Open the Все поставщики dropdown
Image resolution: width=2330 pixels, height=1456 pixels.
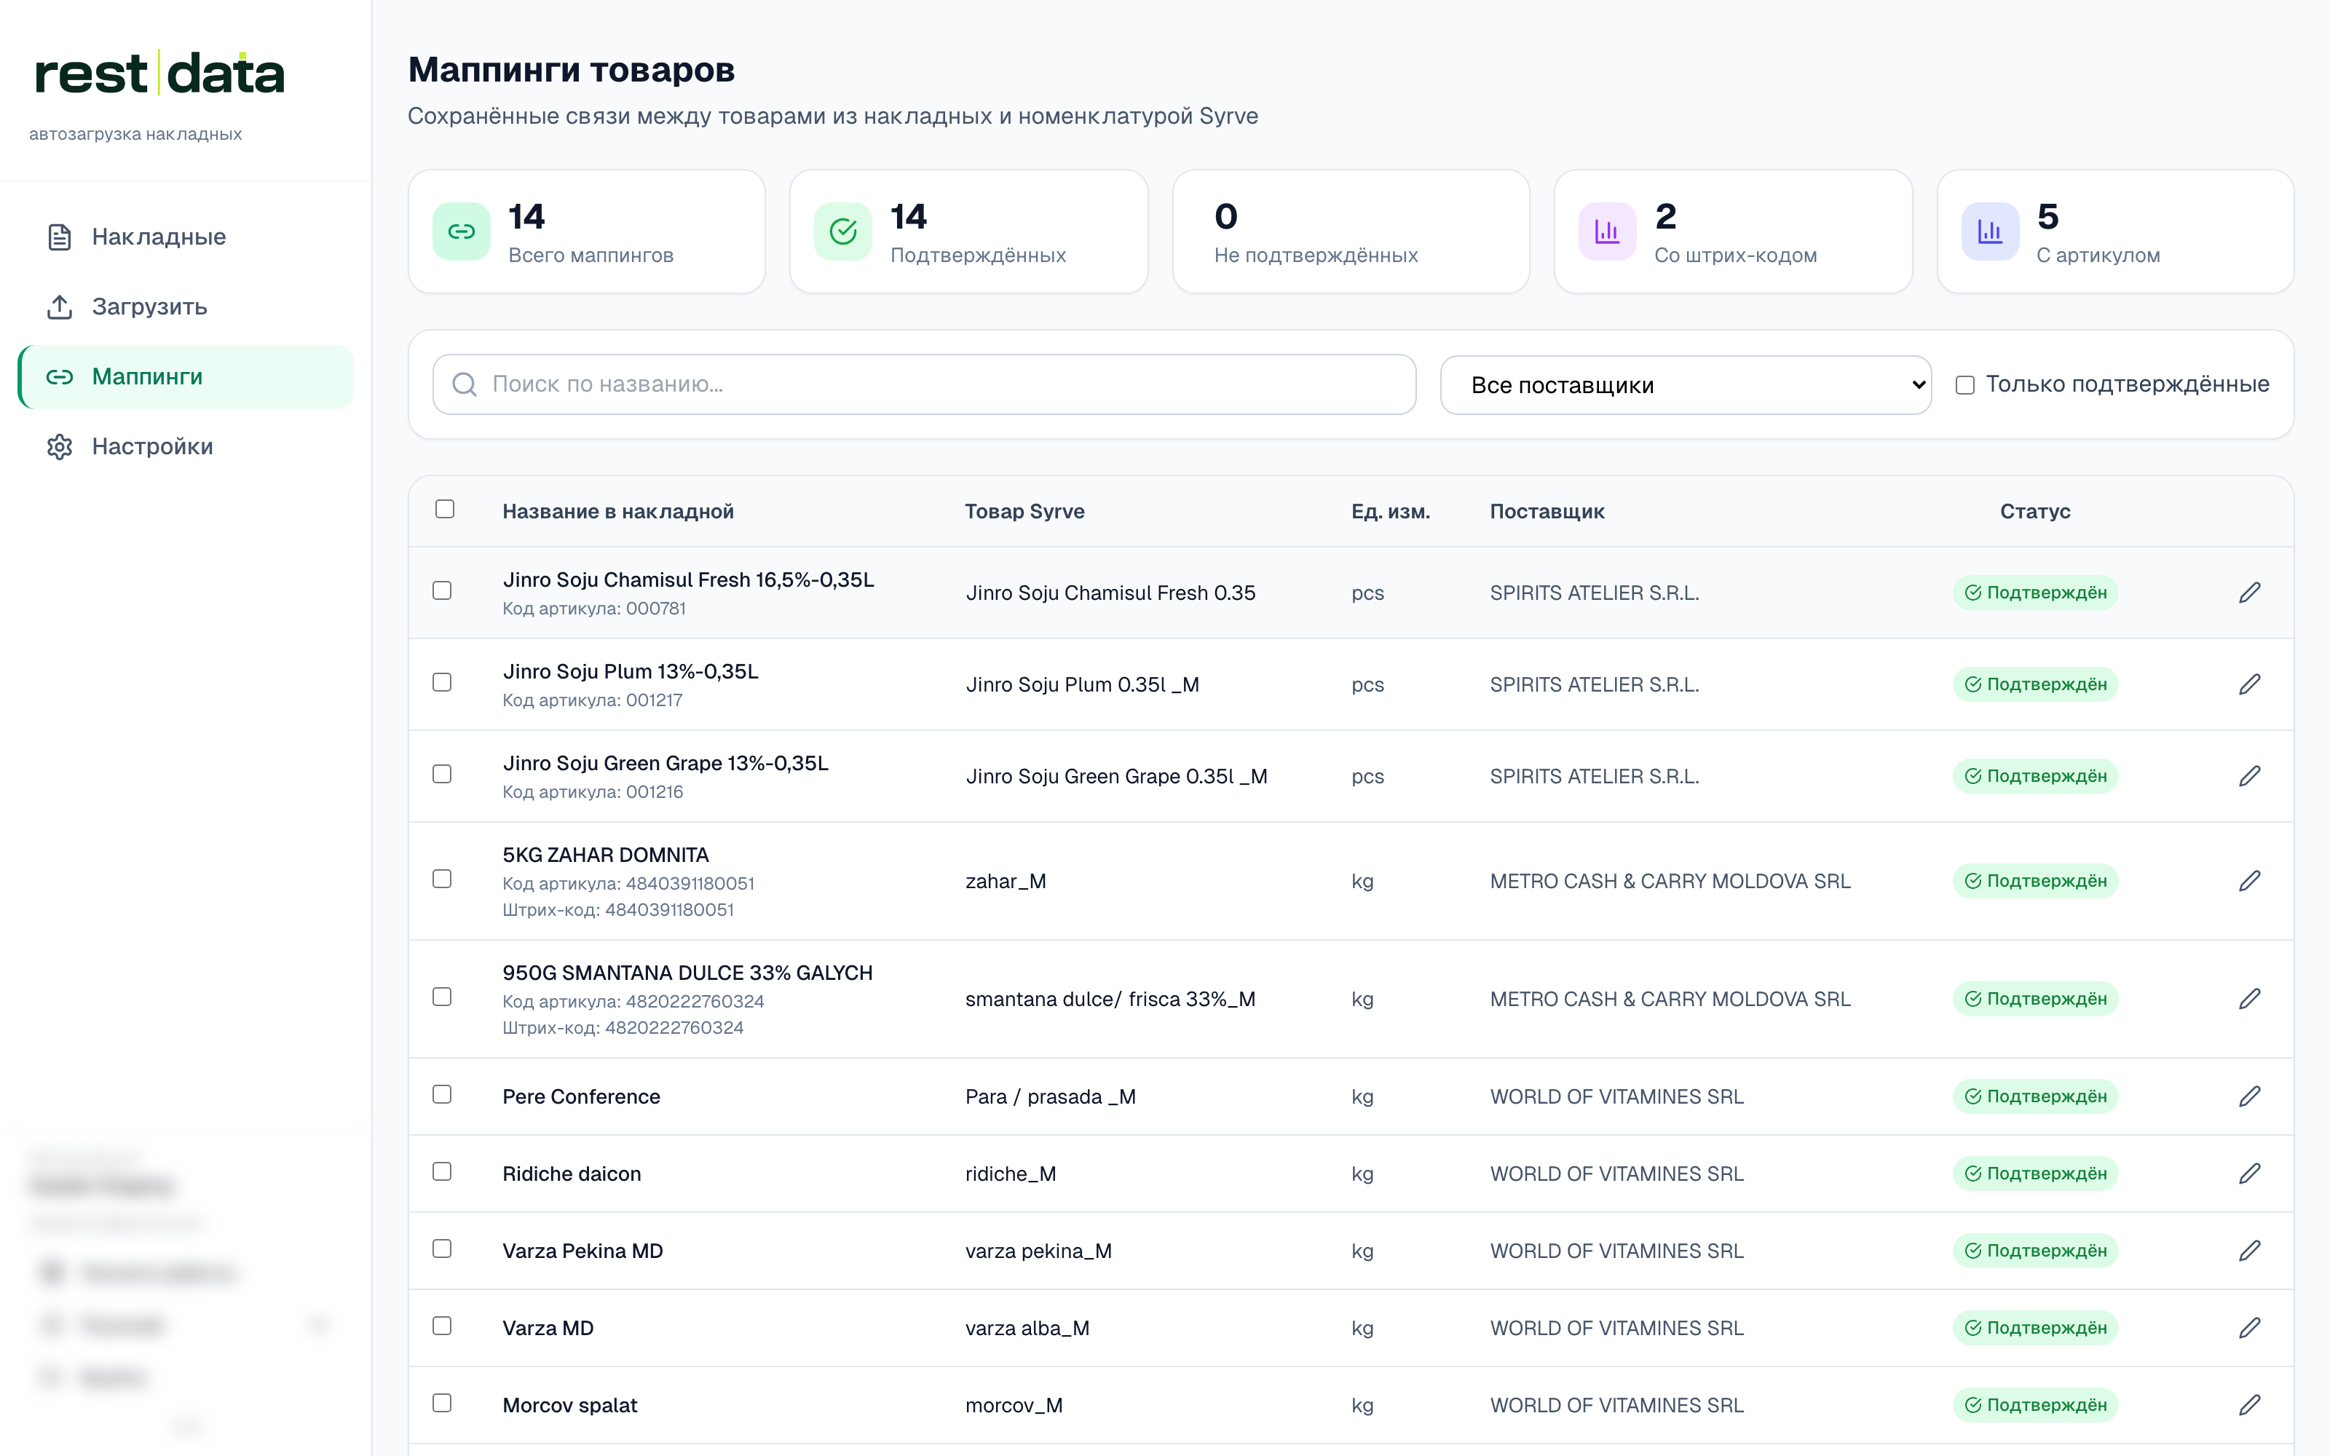[x=1685, y=385]
